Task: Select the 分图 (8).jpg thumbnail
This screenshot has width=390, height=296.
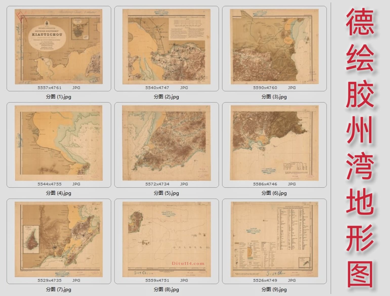Action: click(166, 239)
